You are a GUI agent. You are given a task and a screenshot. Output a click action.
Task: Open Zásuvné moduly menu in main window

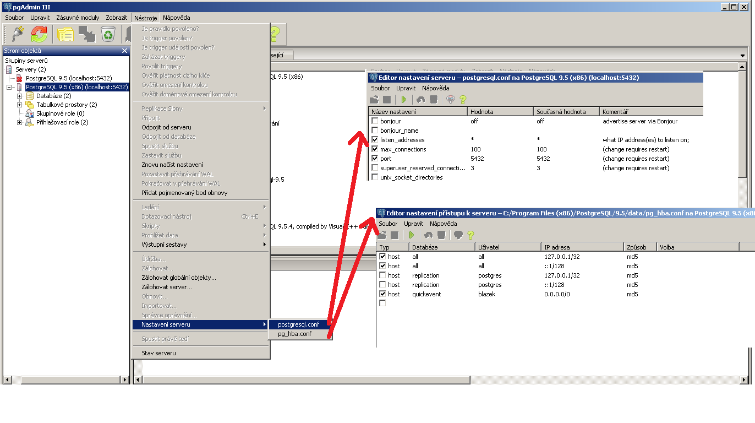pyautogui.click(x=78, y=18)
